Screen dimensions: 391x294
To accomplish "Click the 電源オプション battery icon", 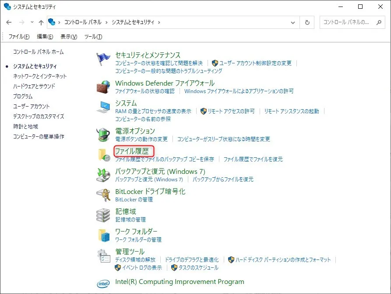I will pos(103,135).
